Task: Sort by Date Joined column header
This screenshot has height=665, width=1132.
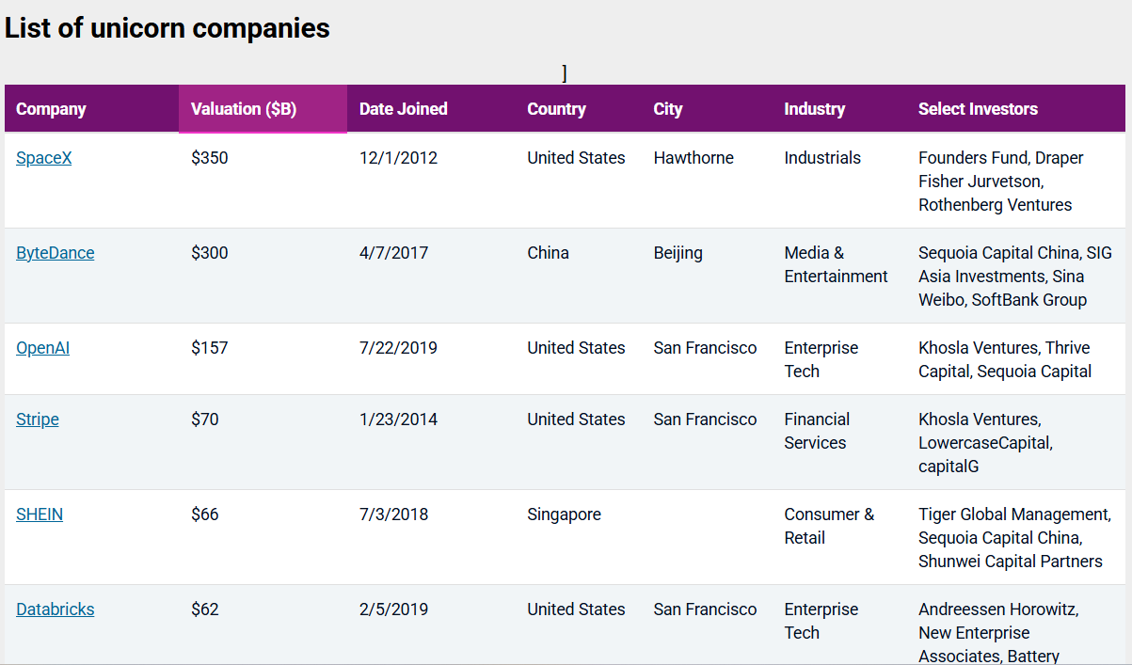Action: [x=403, y=109]
